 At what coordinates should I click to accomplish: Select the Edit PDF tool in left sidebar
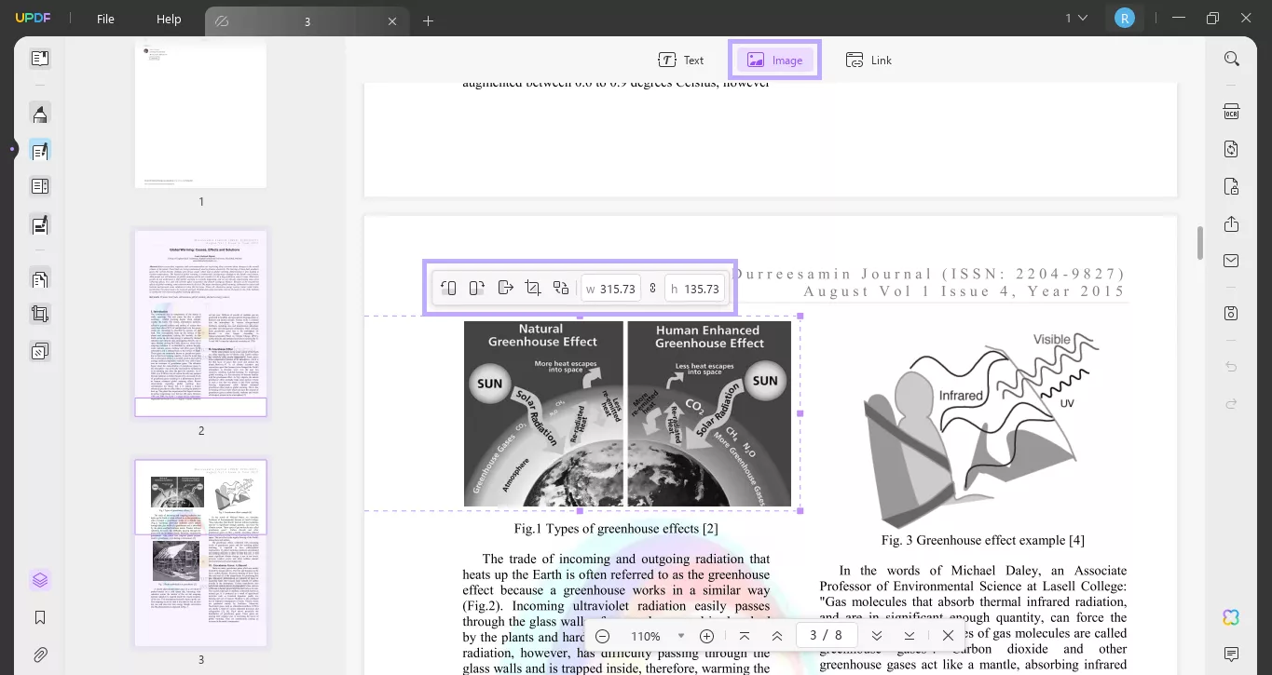(40, 150)
